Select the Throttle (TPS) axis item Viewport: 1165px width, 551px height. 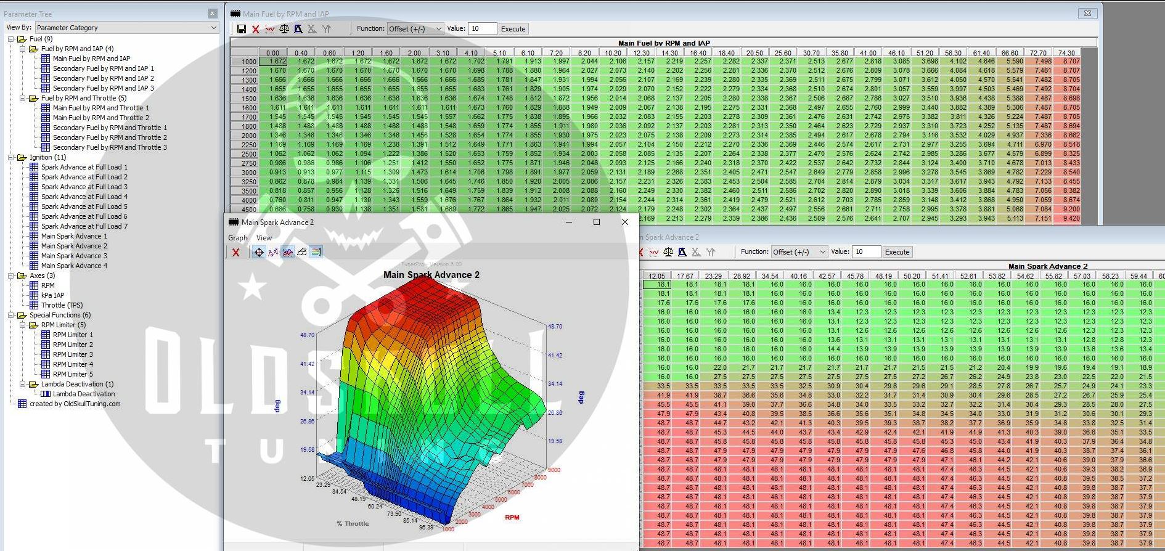[62, 305]
